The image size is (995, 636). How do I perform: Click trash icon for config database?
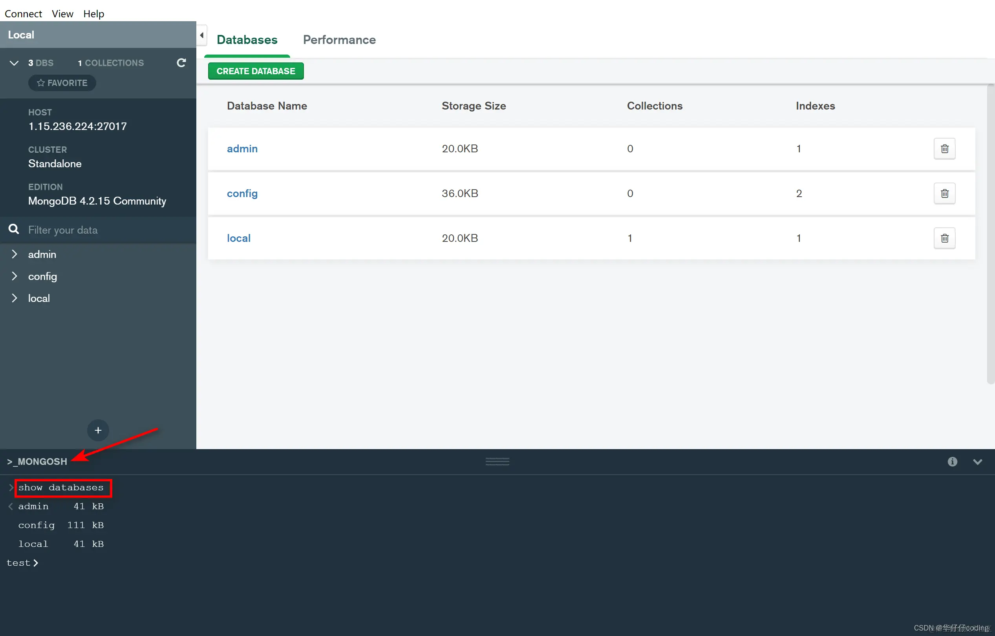(x=944, y=194)
